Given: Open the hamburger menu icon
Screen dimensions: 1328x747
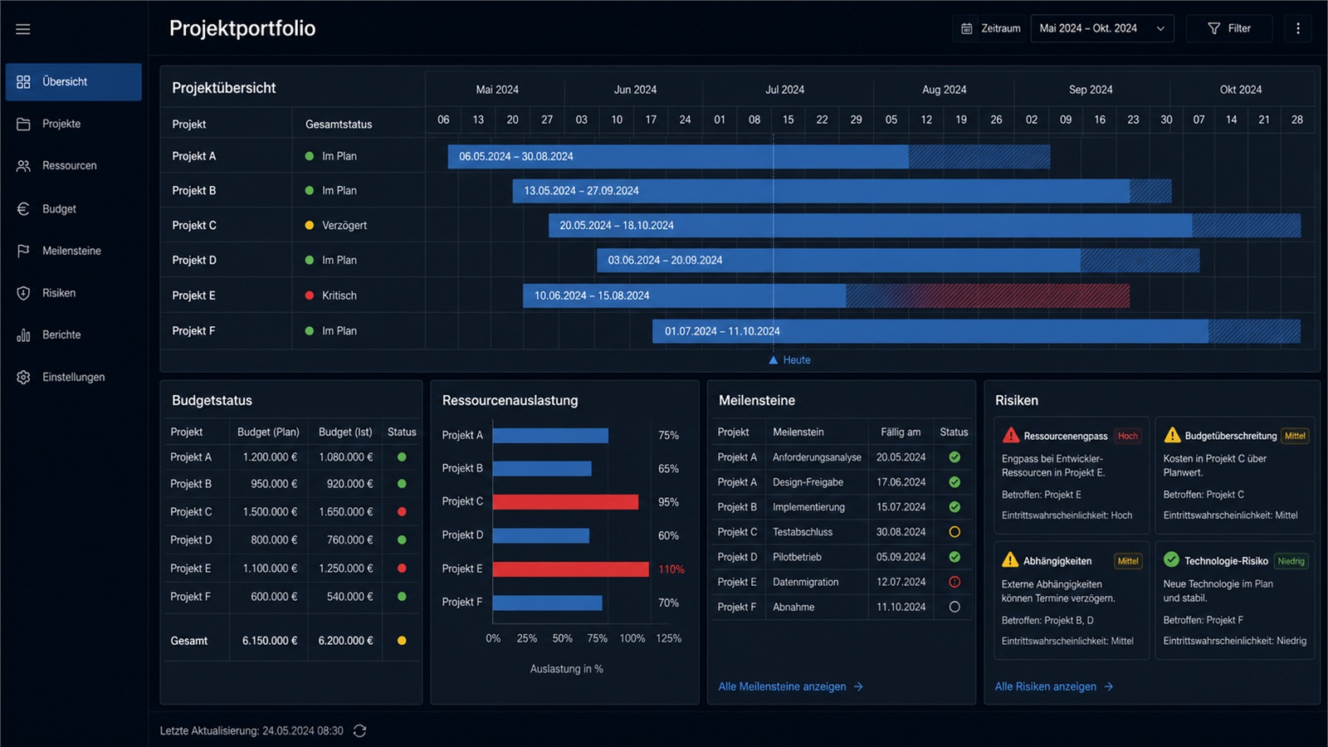Looking at the screenshot, I should point(23,29).
